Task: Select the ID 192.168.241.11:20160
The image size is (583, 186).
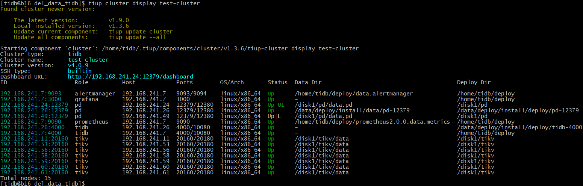Action: pyautogui.click(x=34, y=139)
